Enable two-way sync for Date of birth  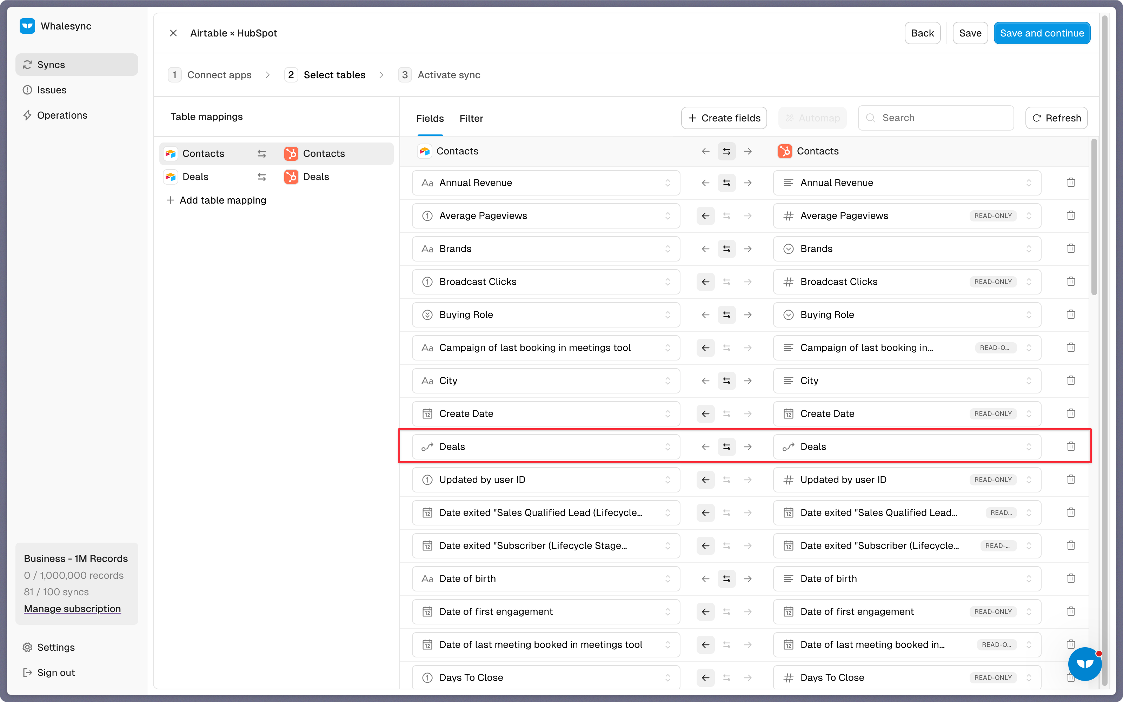click(726, 578)
